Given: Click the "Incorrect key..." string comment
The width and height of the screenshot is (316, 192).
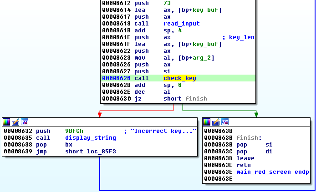Looking at the screenshot, I should tap(163, 131).
